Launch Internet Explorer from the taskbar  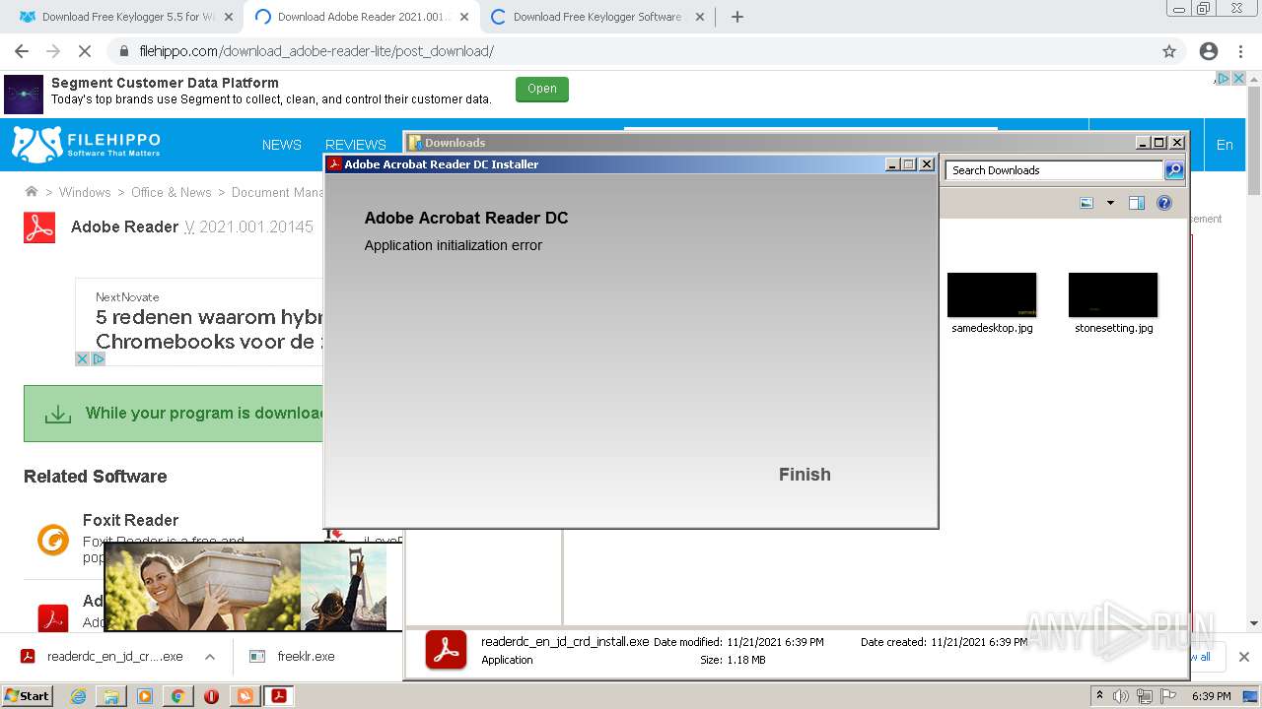pos(78,696)
